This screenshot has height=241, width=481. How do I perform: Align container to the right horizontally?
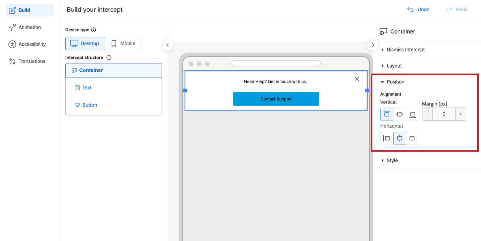click(x=413, y=138)
